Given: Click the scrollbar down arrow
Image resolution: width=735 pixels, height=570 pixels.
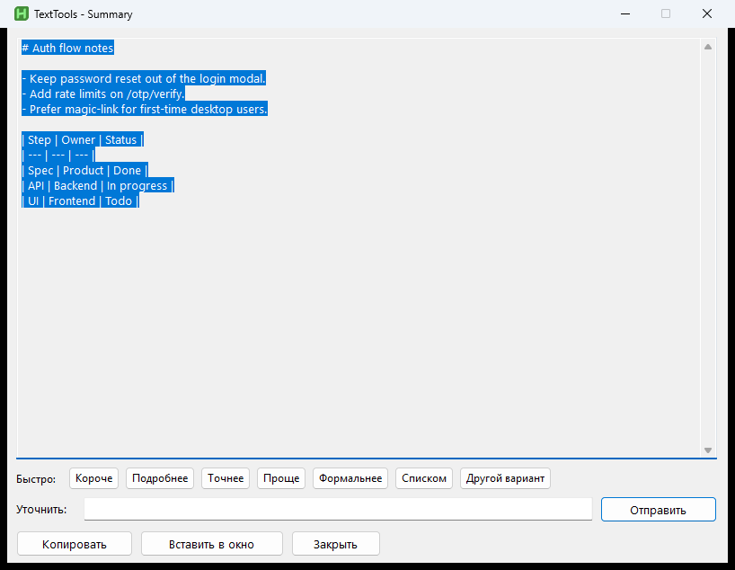Looking at the screenshot, I should click(708, 450).
